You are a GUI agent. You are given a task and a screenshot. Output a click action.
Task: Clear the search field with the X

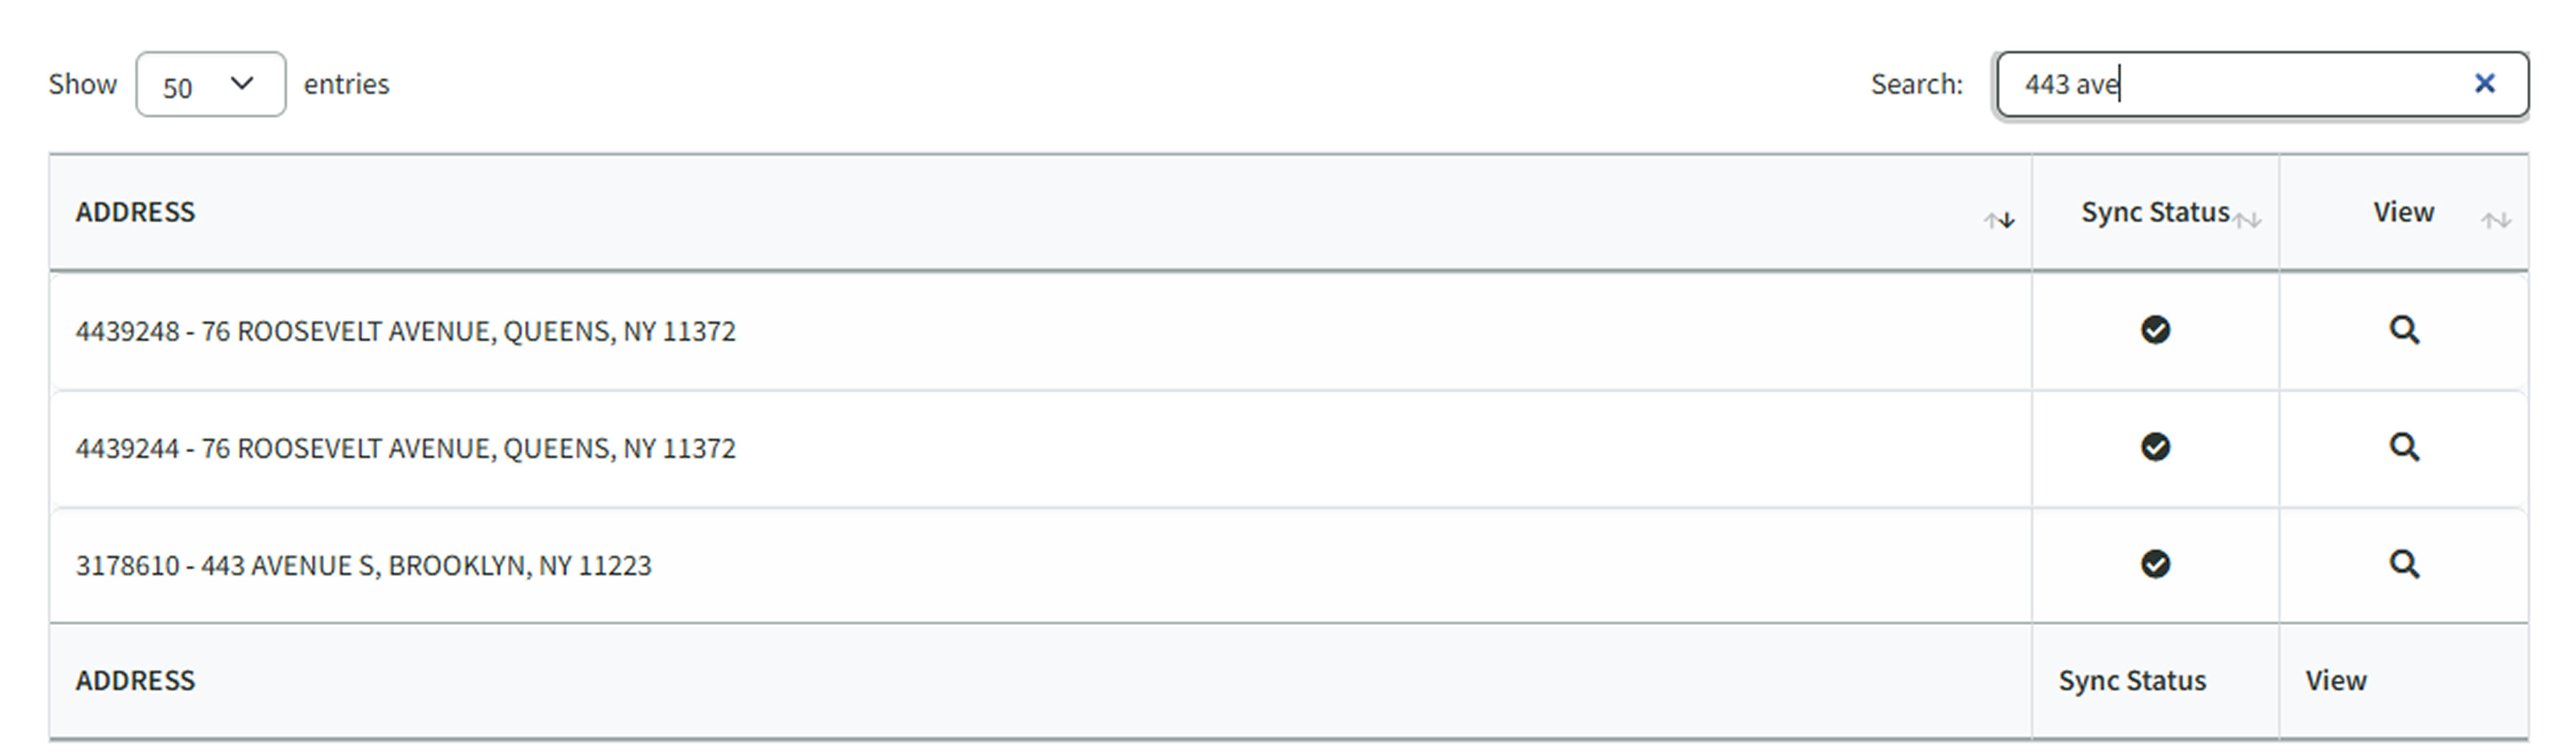(2484, 84)
